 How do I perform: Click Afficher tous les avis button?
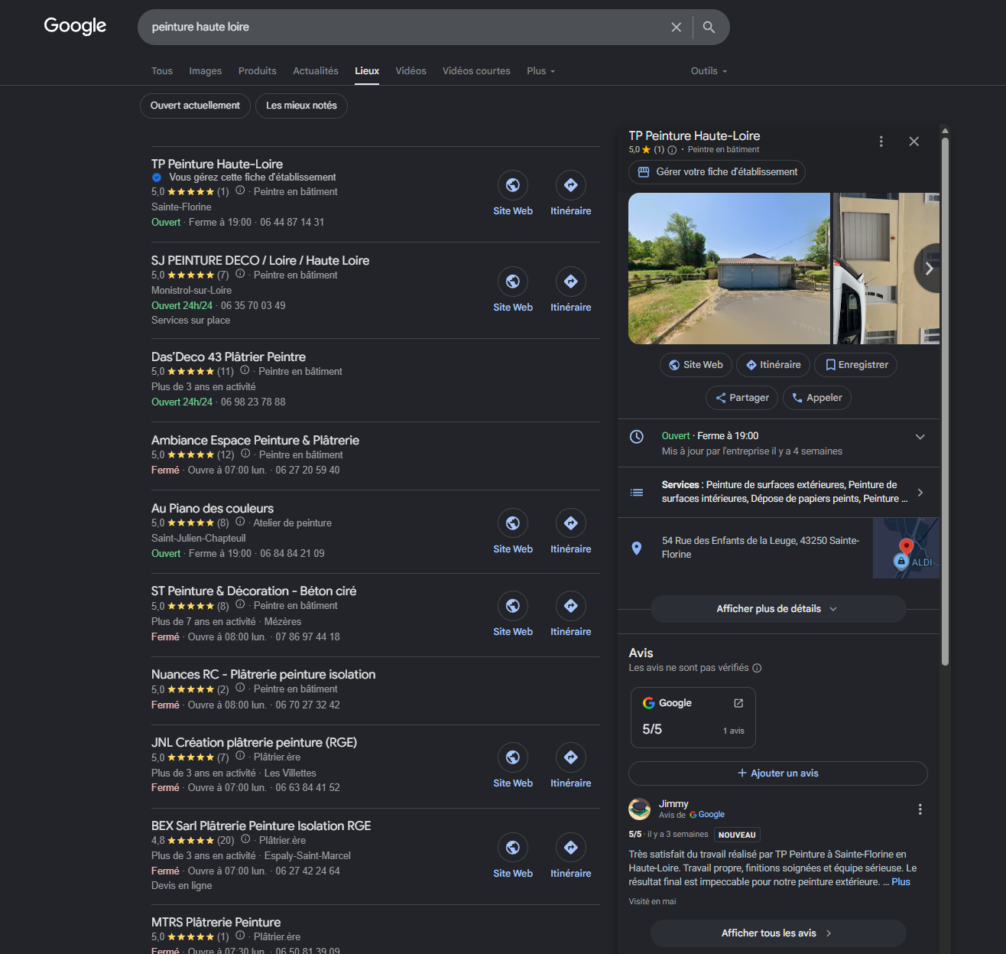click(x=778, y=933)
